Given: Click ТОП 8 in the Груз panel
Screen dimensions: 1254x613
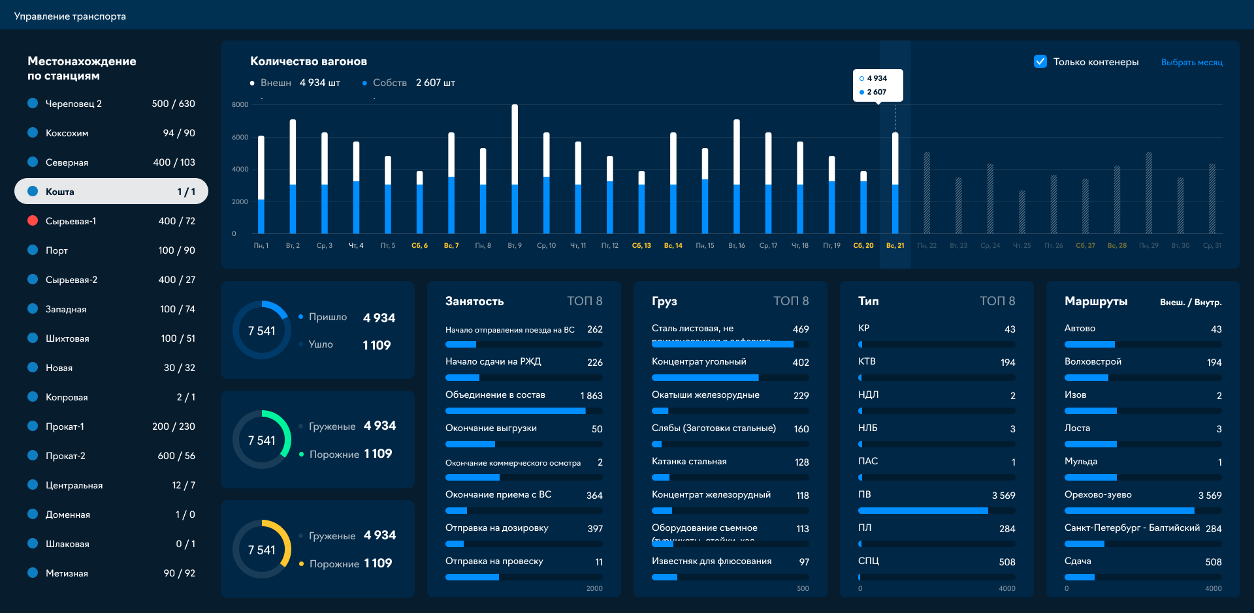Looking at the screenshot, I should 791,301.
